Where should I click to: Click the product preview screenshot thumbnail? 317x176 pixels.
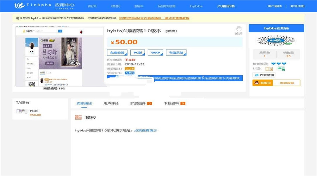click(x=59, y=56)
